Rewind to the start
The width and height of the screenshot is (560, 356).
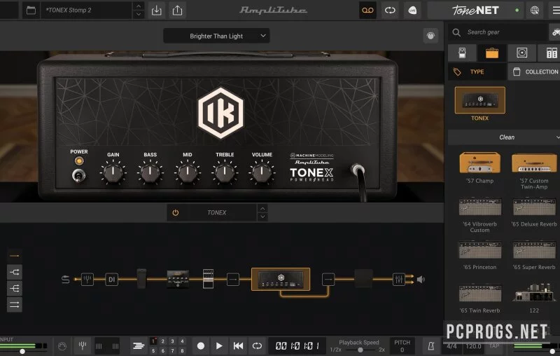tap(238, 345)
